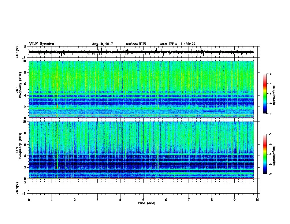Select the date text "Aug.10, 2017"

[102, 44]
